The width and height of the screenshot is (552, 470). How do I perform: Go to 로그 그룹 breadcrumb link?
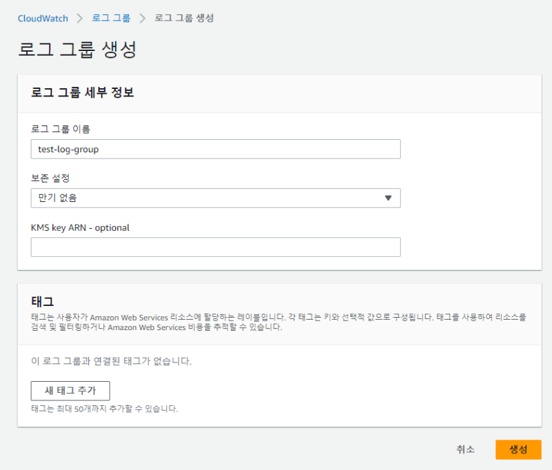(110, 18)
